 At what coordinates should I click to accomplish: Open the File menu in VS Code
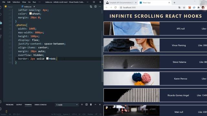(4, 2)
